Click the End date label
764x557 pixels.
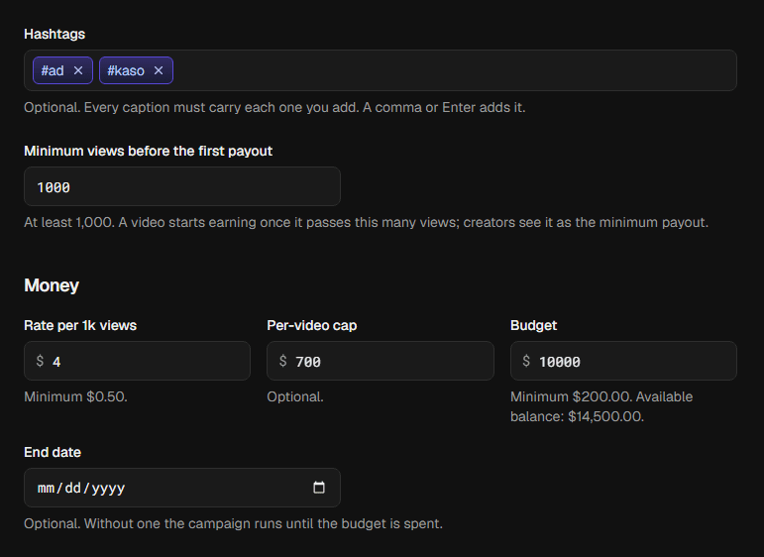click(x=53, y=452)
